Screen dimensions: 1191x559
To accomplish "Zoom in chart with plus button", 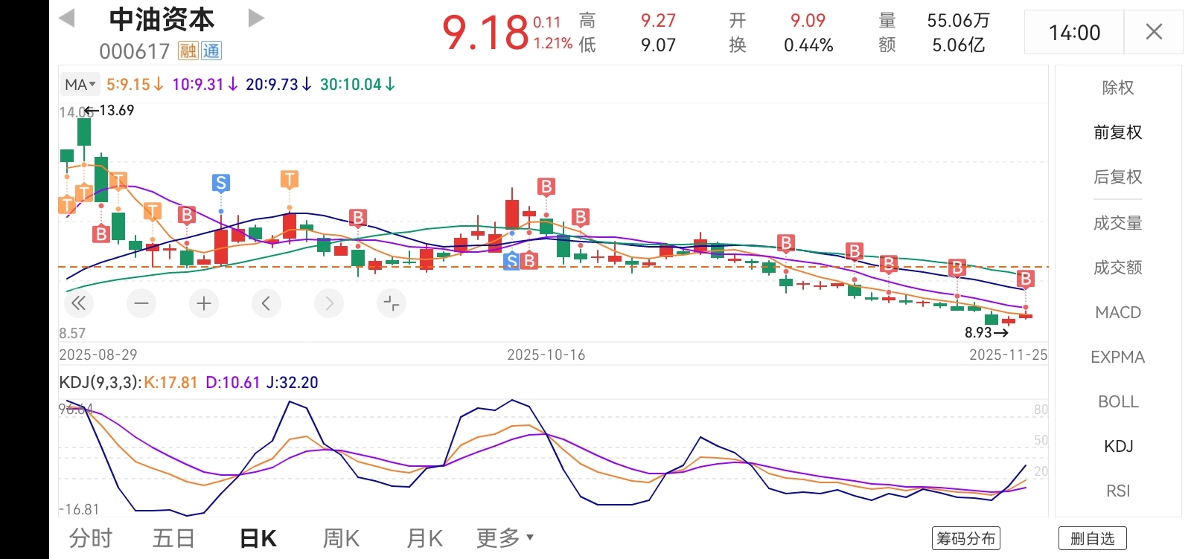I will point(204,303).
